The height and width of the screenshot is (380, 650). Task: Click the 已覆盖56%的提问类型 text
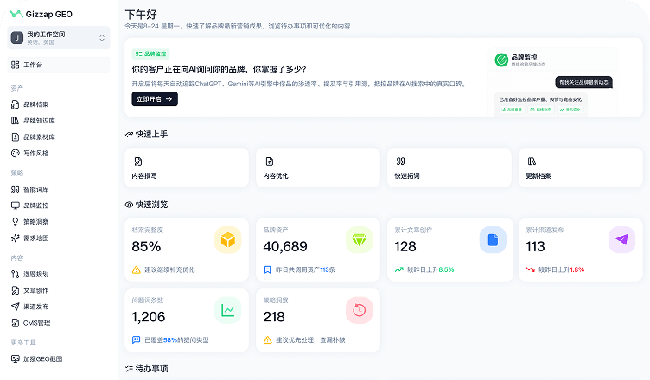176,339
